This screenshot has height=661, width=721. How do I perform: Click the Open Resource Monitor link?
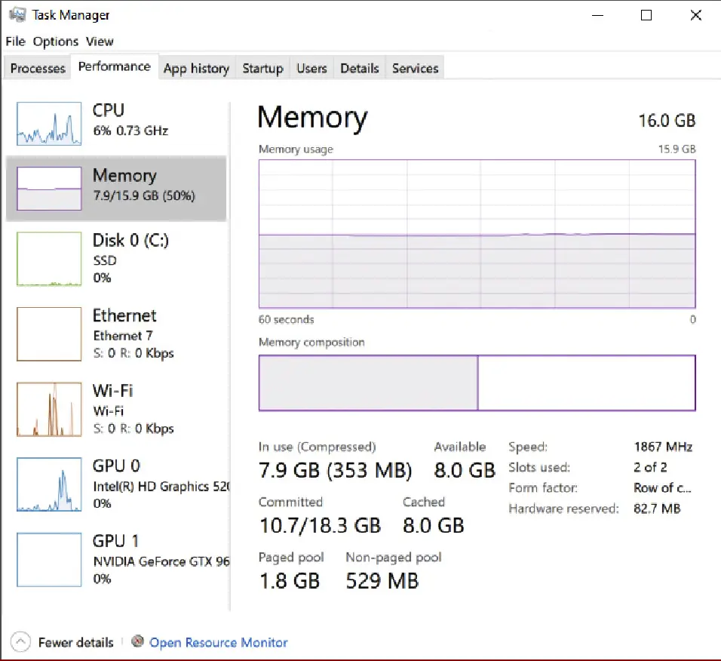pos(218,643)
